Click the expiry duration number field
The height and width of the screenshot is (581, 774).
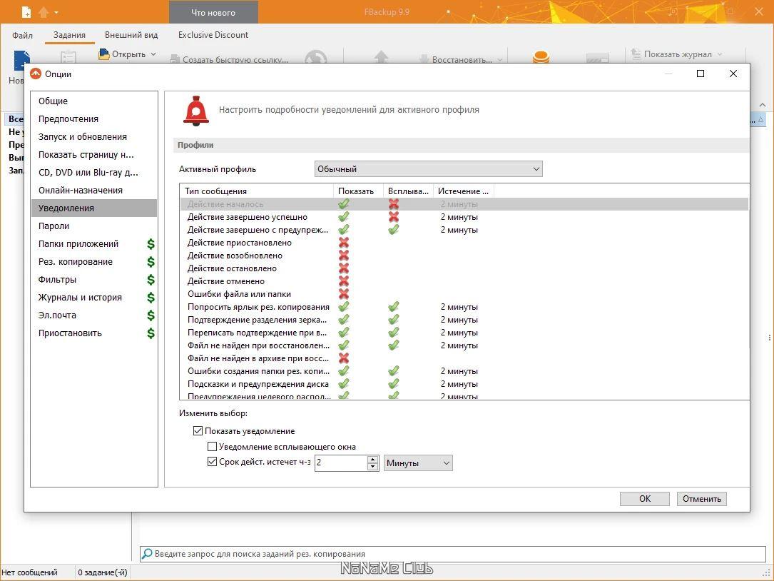click(x=341, y=463)
